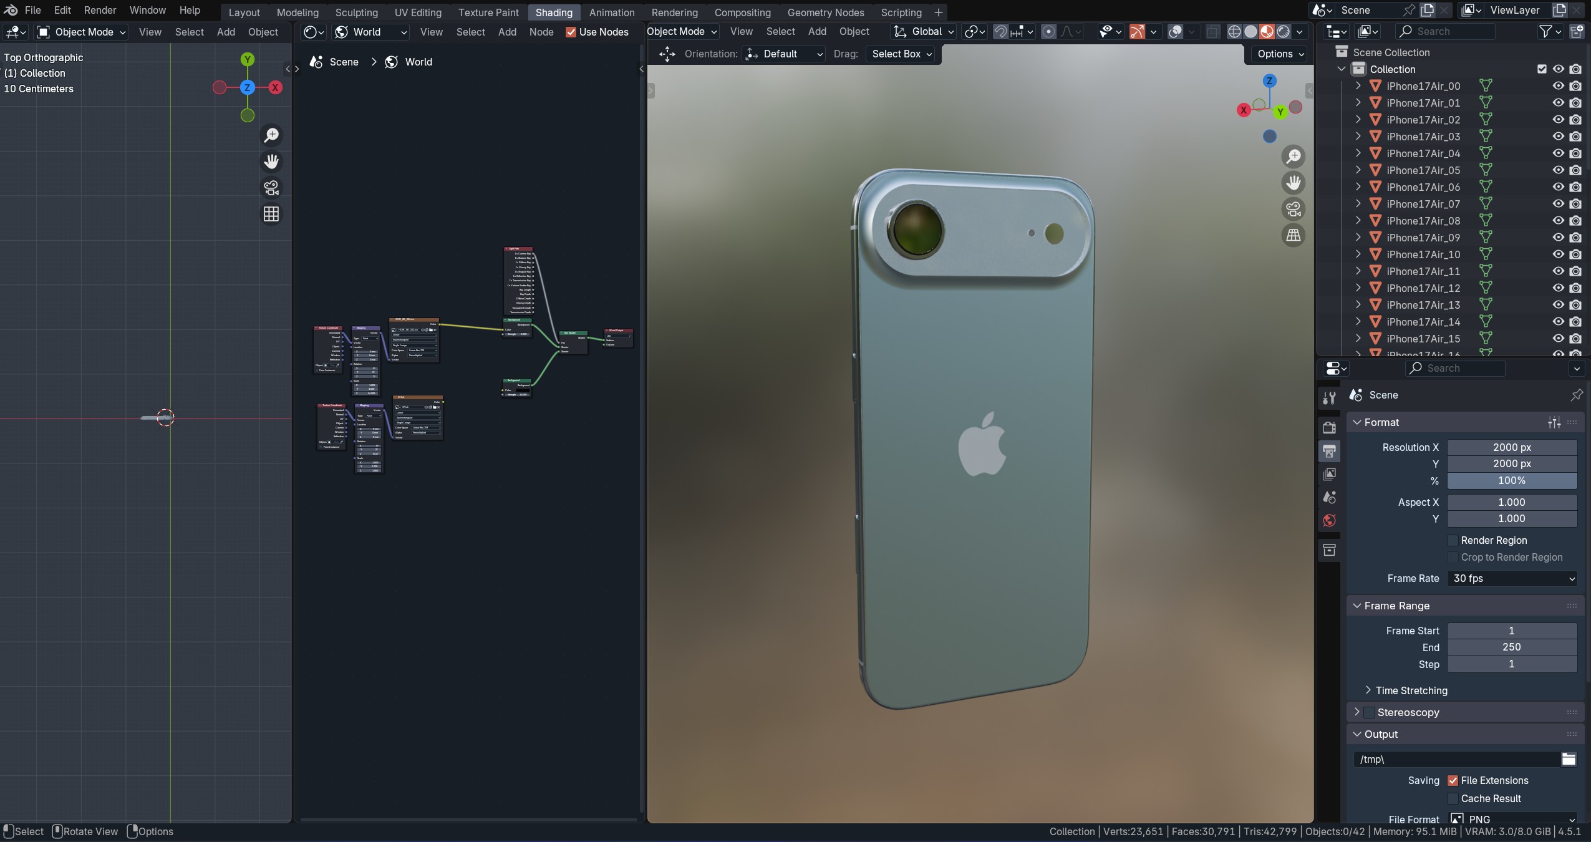Image resolution: width=1591 pixels, height=842 pixels.
Task: Open the Frame Rate 30 fps dropdown
Action: click(x=1512, y=578)
